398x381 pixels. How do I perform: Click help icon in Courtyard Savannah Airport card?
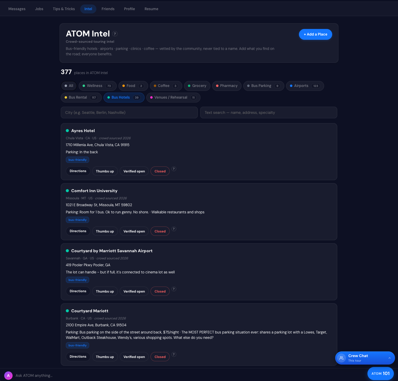pyautogui.click(x=174, y=289)
